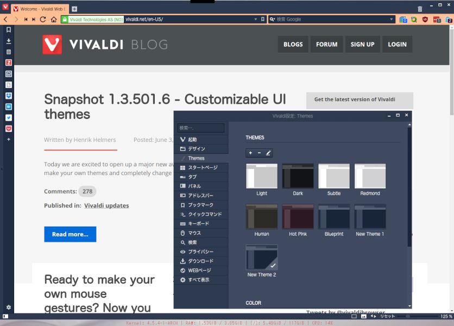Open the closed tabs trash can

pos(420,9)
